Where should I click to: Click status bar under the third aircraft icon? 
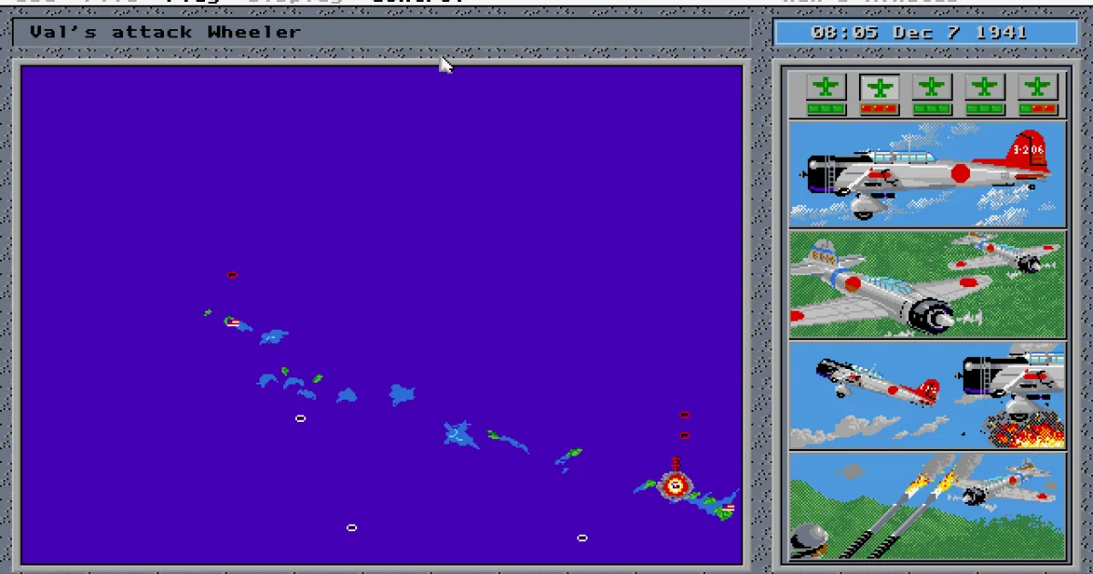click(x=931, y=109)
